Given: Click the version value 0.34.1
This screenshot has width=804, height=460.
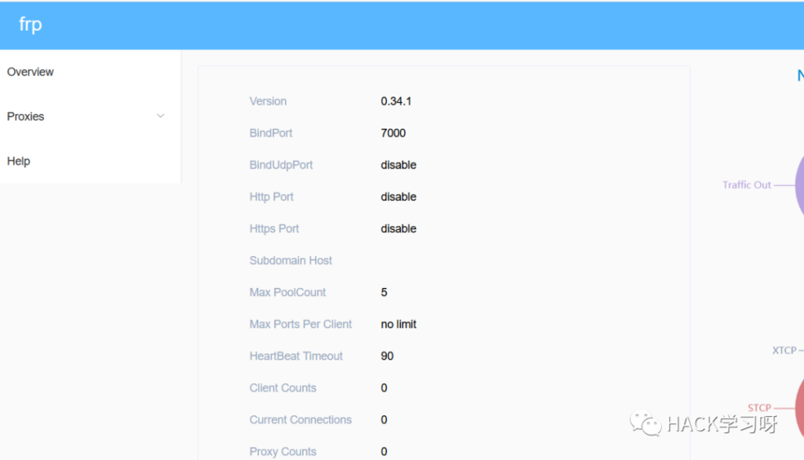Looking at the screenshot, I should coord(396,101).
